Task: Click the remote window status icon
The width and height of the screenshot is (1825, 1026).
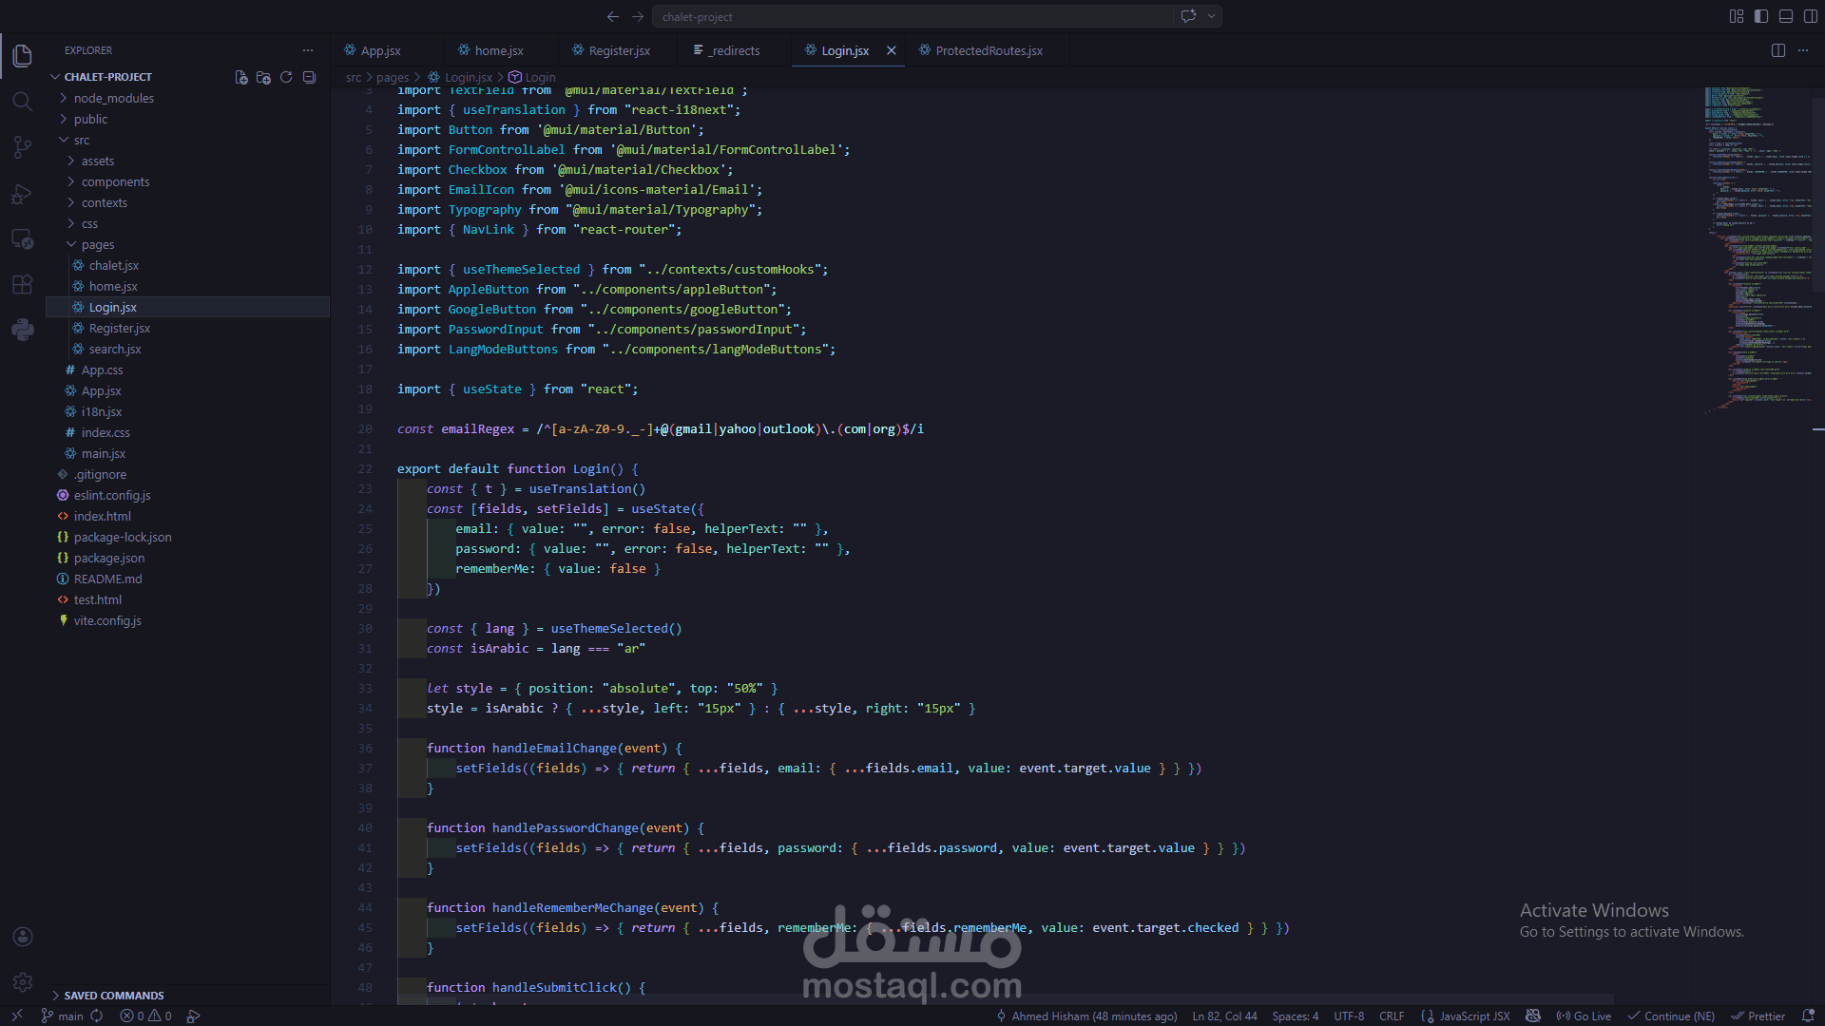Action: [16, 1016]
